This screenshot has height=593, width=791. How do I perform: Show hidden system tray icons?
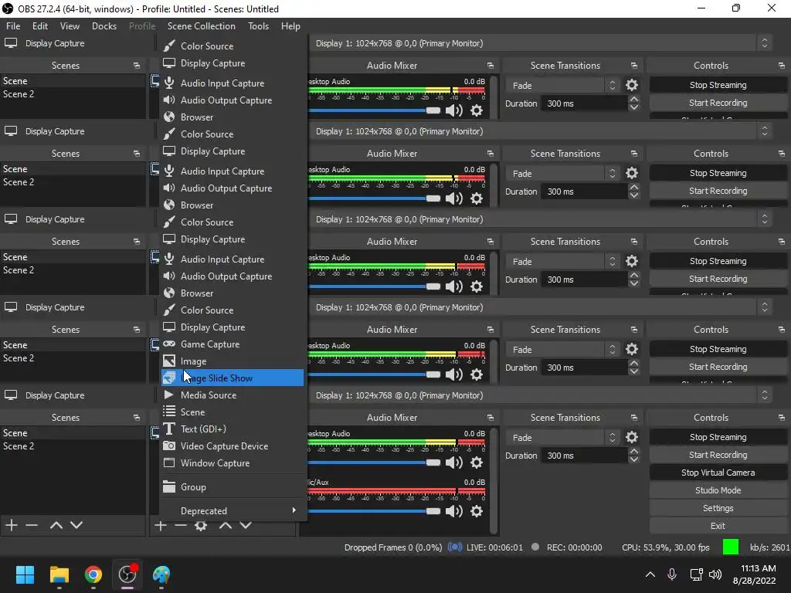(x=650, y=574)
